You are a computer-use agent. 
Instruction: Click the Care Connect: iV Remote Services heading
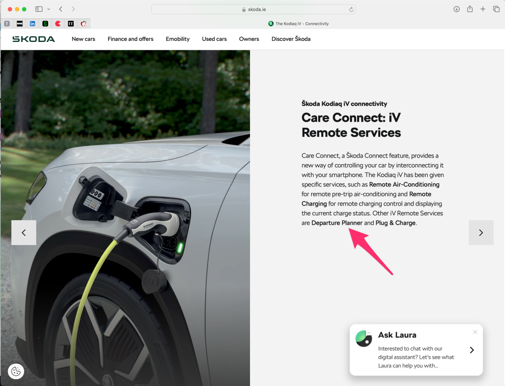click(x=351, y=125)
